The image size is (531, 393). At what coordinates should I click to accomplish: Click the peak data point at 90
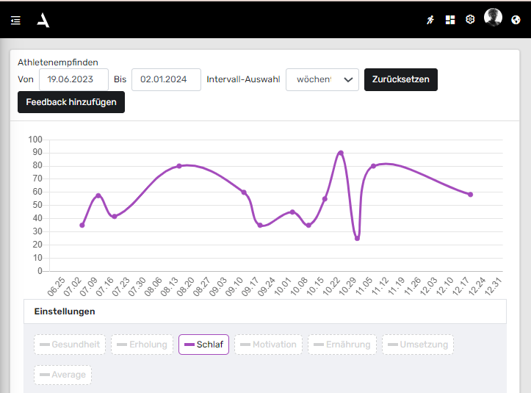pos(341,153)
